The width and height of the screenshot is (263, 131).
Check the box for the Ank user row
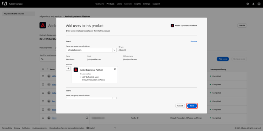[x=43, y=93]
